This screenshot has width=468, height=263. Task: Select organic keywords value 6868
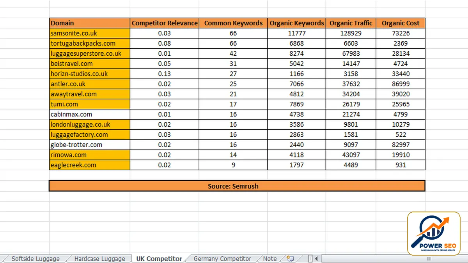(x=297, y=43)
